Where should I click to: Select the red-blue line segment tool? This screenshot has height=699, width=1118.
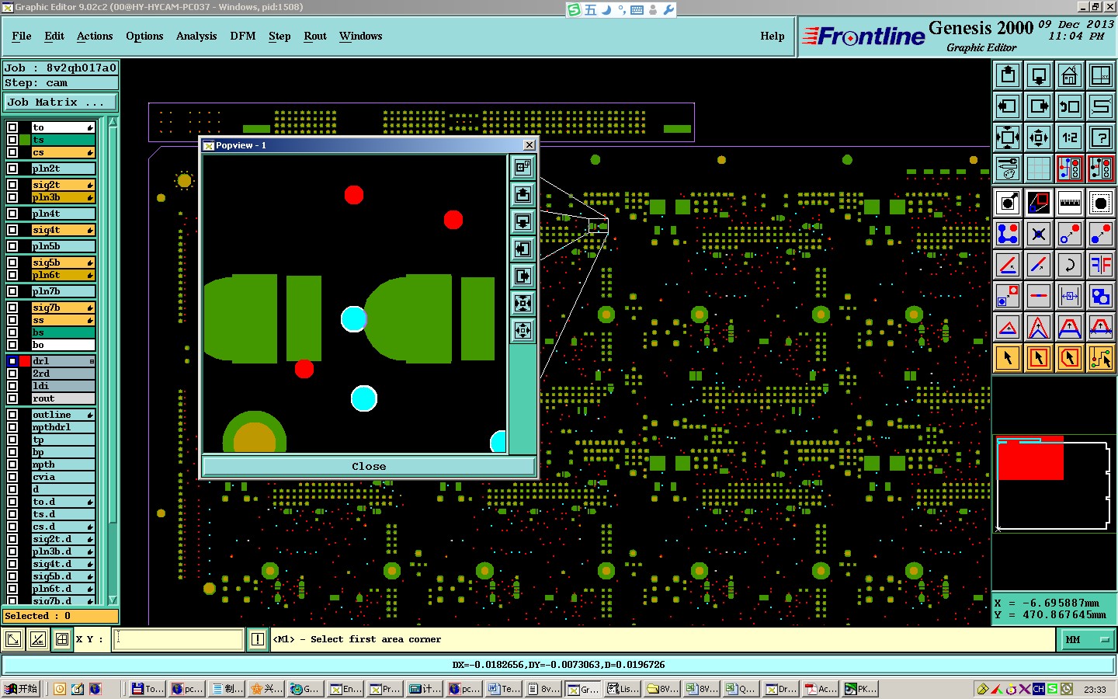click(x=1039, y=296)
